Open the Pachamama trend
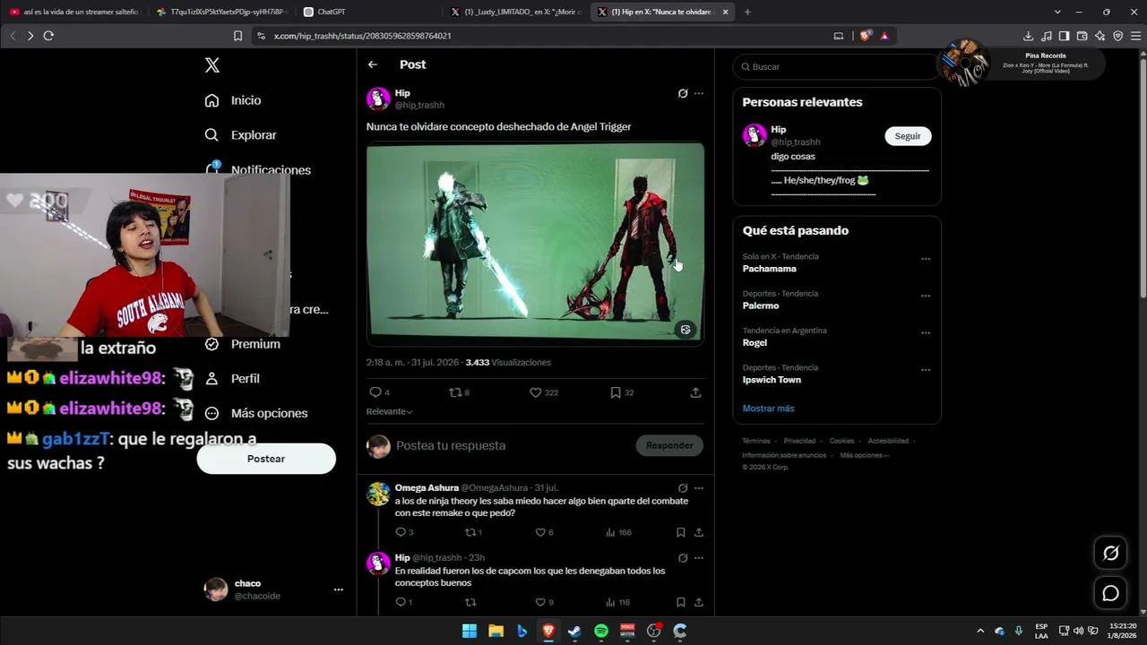The image size is (1147, 645). (x=769, y=269)
